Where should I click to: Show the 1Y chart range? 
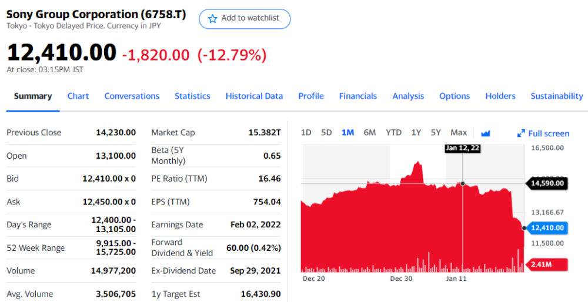pos(416,133)
